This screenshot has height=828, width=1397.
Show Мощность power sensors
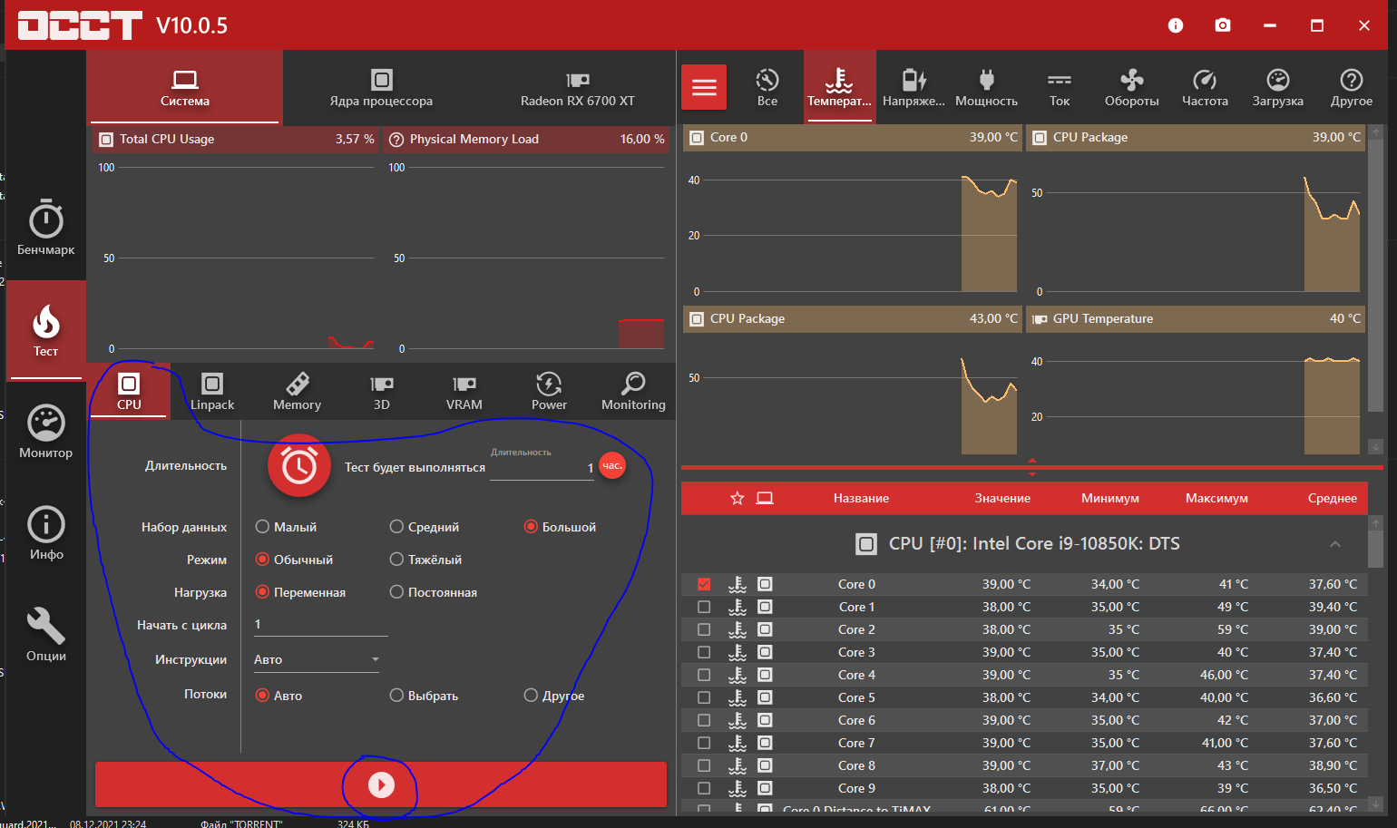pyautogui.click(x=987, y=87)
